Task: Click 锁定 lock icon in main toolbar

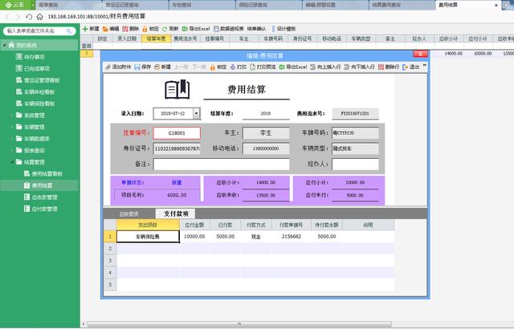Action: (151, 28)
